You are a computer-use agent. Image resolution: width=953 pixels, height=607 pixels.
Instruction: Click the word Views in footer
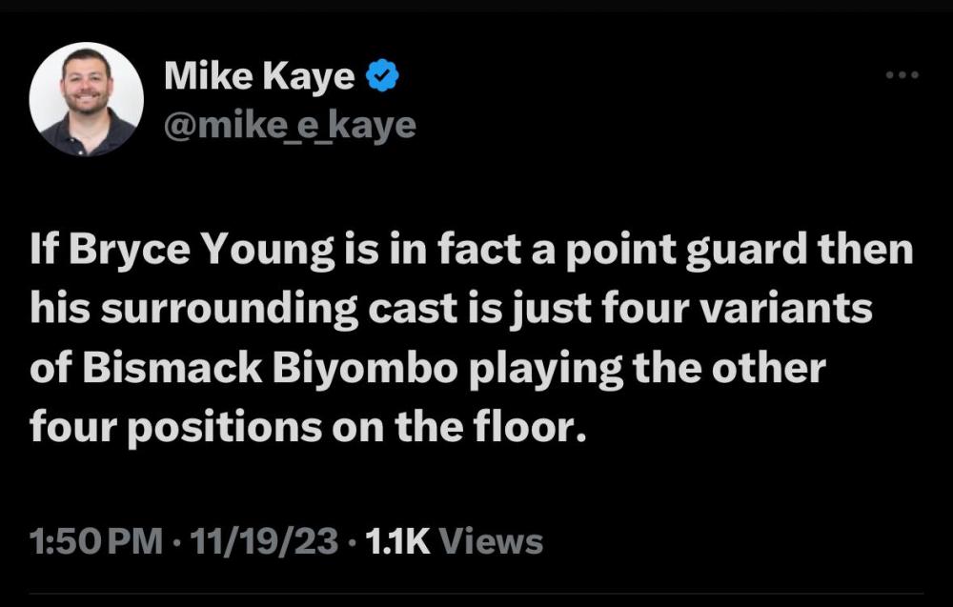494,542
